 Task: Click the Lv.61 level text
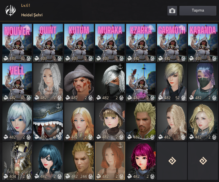pos(26,5)
